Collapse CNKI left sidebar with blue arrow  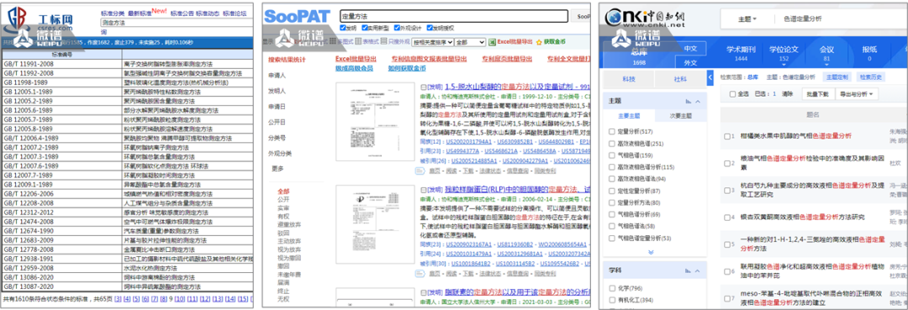(710, 77)
